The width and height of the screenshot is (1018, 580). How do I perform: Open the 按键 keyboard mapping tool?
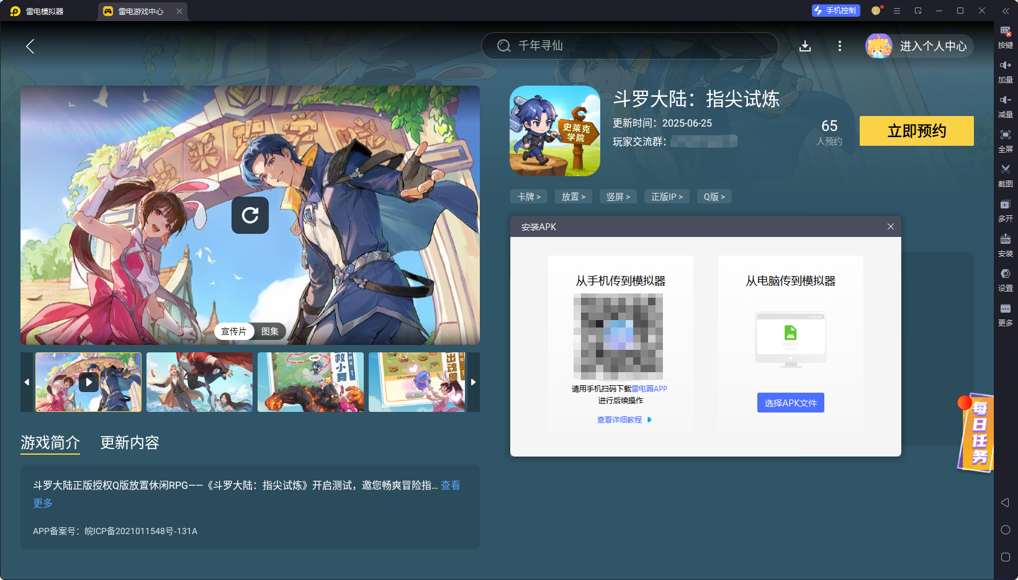[x=1006, y=37]
